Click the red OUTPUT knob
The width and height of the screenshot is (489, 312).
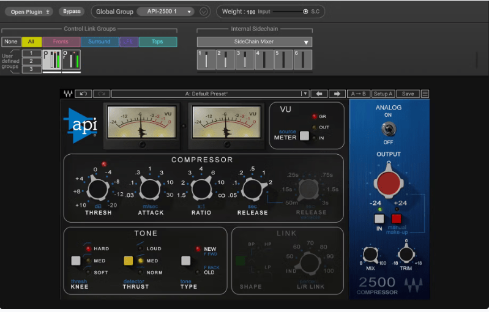[x=389, y=182]
